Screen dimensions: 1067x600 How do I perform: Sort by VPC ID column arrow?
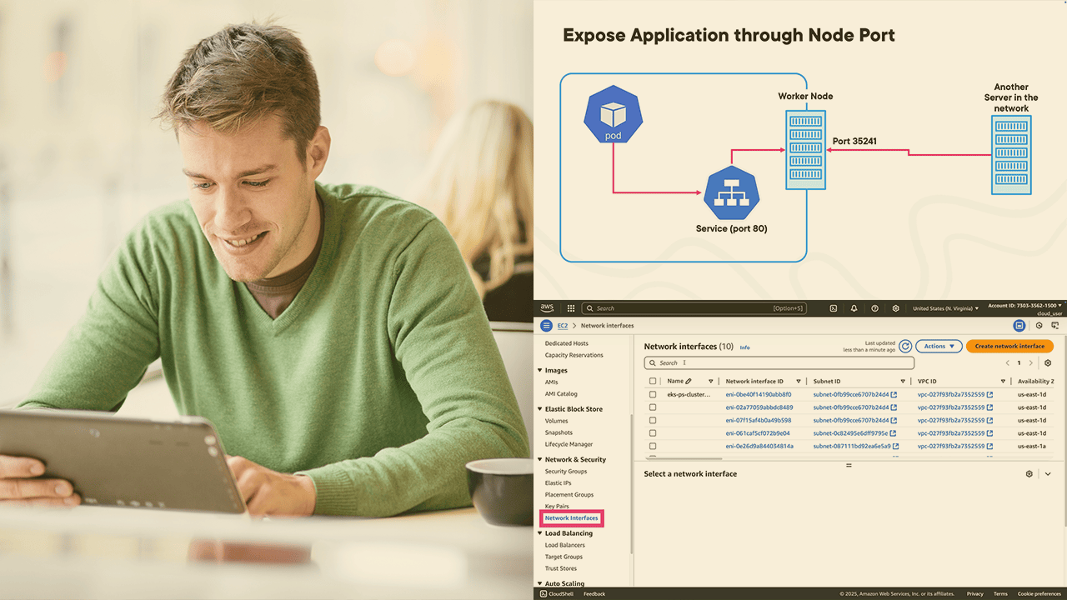pyautogui.click(x=1003, y=382)
